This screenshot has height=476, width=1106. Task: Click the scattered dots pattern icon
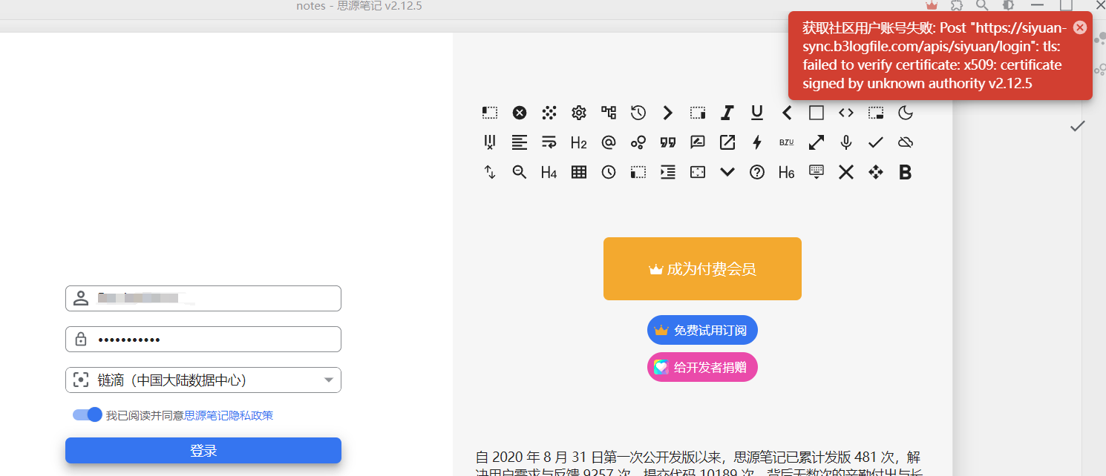549,113
